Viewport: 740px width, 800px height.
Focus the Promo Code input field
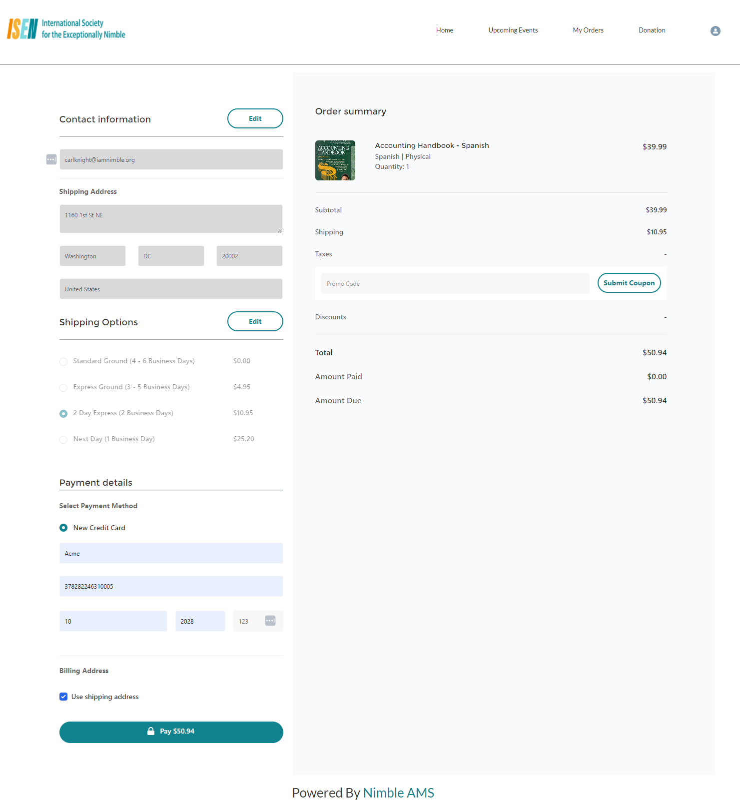[x=455, y=283]
